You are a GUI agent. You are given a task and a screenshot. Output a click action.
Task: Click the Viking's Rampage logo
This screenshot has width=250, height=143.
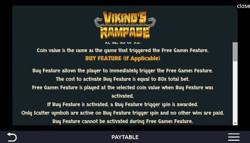click(x=125, y=25)
